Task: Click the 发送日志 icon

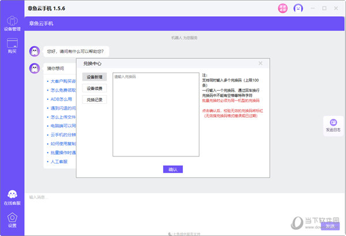Action: pyautogui.click(x=333, y=126)
